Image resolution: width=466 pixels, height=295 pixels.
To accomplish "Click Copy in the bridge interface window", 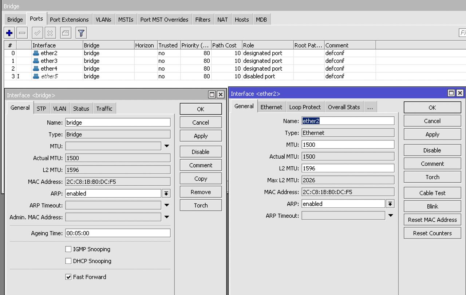I will 201,179.
